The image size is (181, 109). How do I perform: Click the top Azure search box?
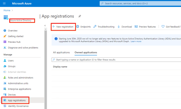(x=140, y=3)
